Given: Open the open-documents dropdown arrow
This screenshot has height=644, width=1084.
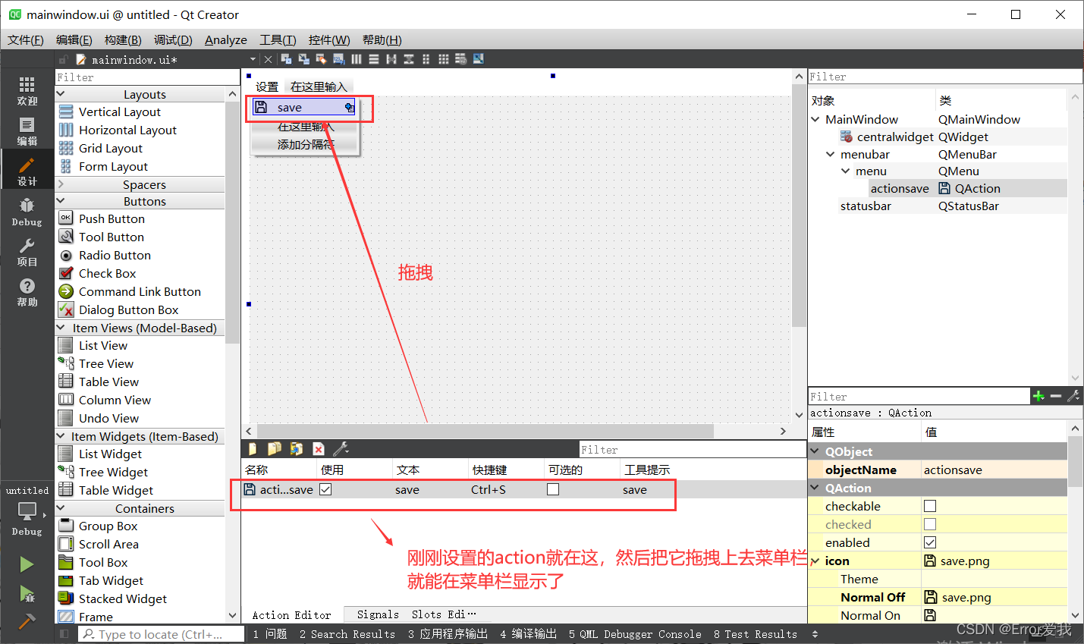Looking at the screenshot, I should pyautogui.click(x=253, y=59).
